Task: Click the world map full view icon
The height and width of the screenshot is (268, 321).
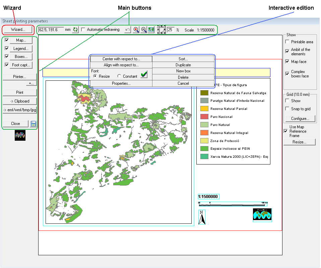Action: (x=151, y=30)
